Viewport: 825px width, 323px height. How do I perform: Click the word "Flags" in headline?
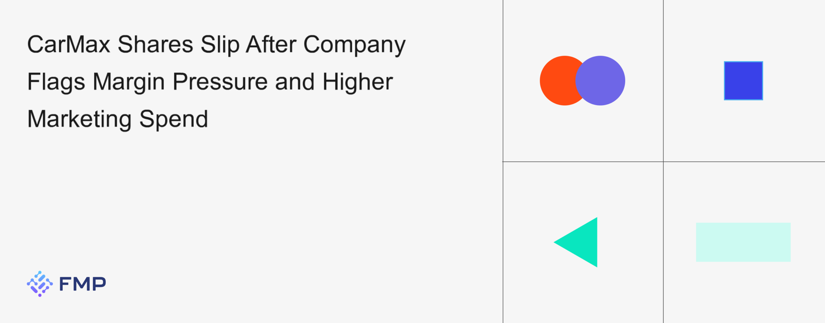coord(56,82)
